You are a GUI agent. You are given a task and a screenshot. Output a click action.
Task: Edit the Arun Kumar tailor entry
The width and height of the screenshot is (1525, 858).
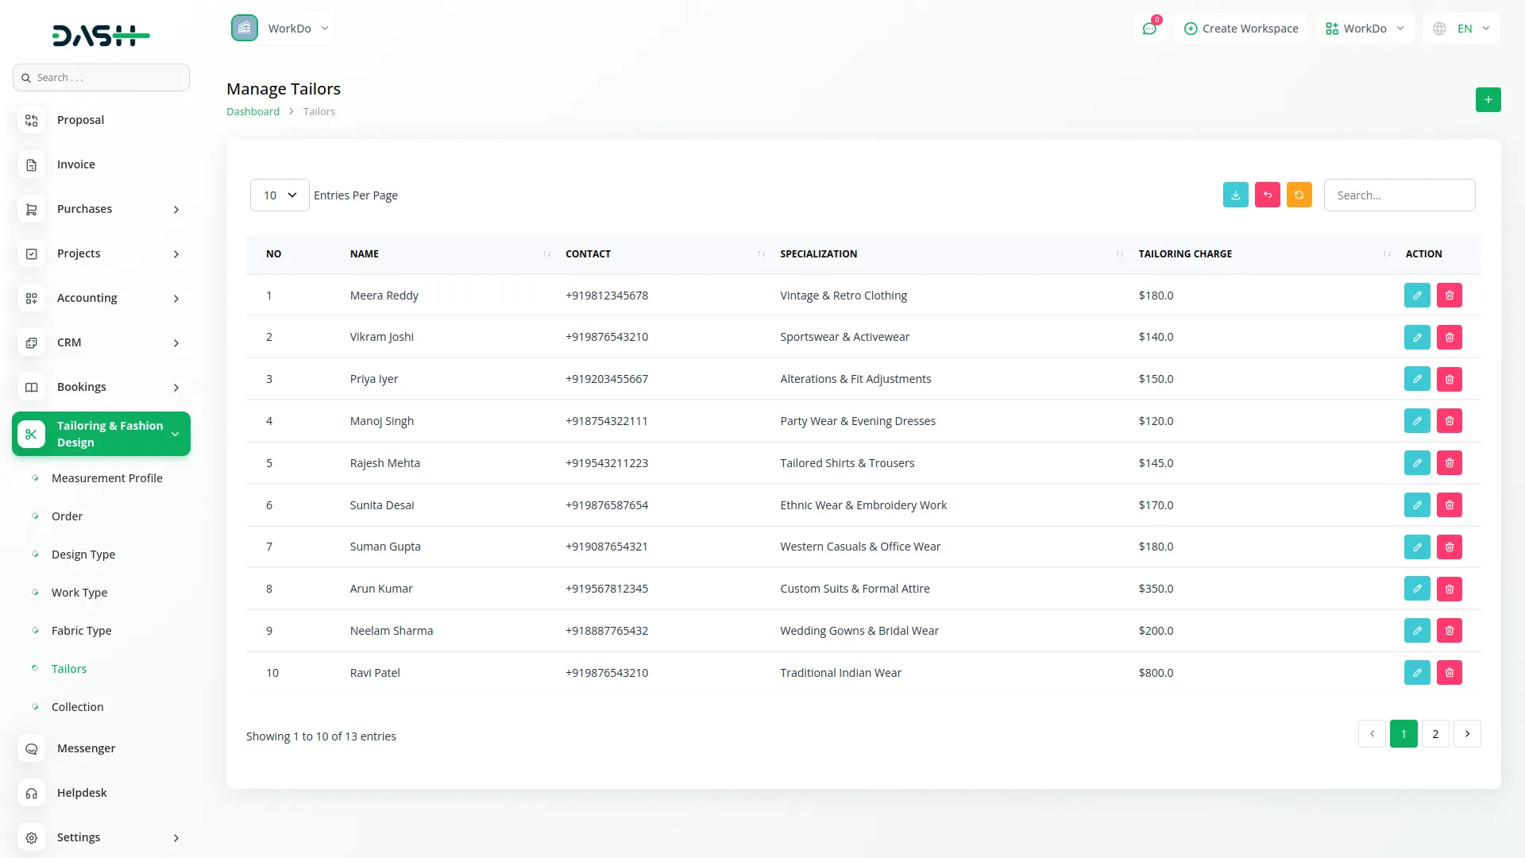[x=1416, y=589]
